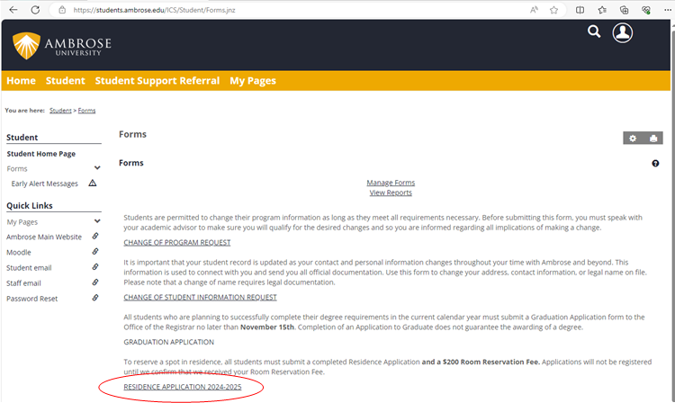Image resolution: width=675 pixels, height=403 pixels.
Task: Click the printer icon for Forms
Action: pos(653,138)
